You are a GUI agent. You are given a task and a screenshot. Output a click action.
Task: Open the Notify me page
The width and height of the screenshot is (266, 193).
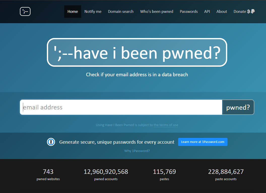(x=93, y=12)
